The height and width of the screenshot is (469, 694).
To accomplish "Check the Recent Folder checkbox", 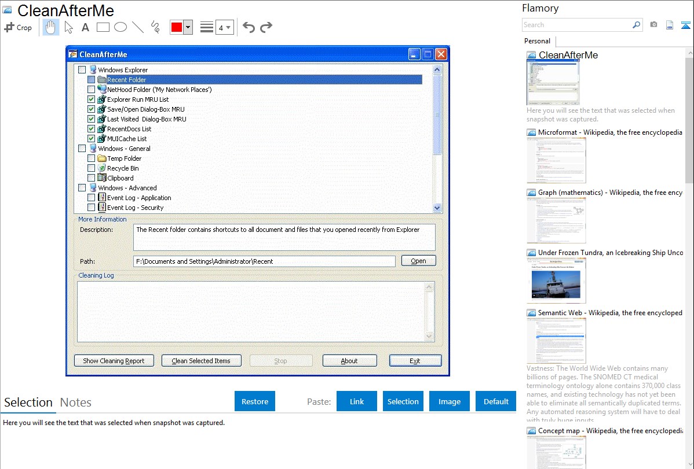I will coord(91,80).
